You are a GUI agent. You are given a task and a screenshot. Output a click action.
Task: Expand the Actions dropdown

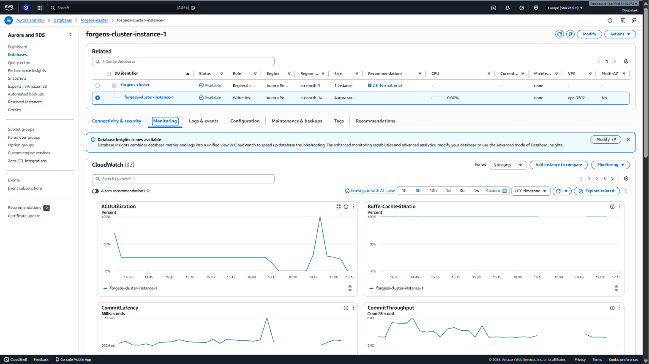point(620,34)
